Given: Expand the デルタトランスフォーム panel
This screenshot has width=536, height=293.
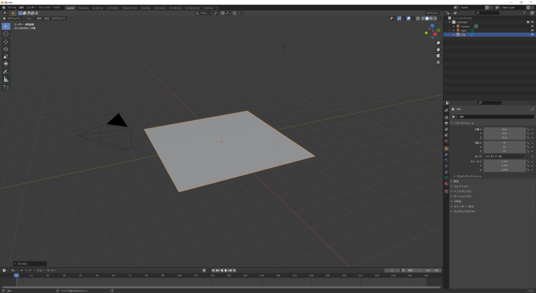Looking at the screenshot, I should tap(454, 176).
